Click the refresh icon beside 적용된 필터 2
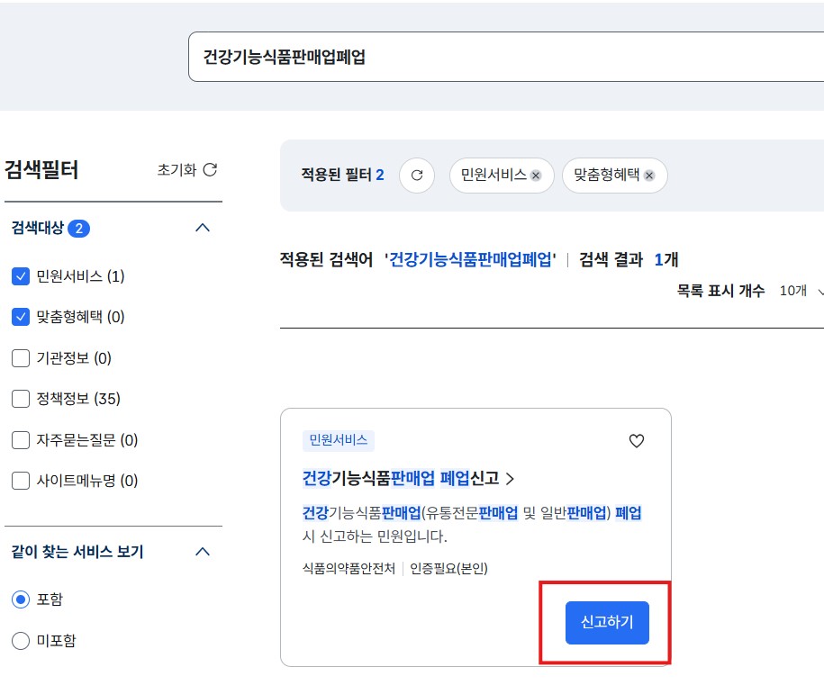 pyautogui.click(x=416, y=176)
